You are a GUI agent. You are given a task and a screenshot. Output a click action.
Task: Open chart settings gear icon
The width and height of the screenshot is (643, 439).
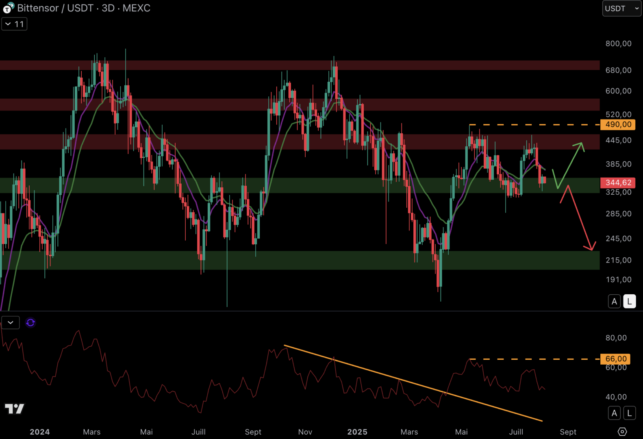(x=622, y=431)
